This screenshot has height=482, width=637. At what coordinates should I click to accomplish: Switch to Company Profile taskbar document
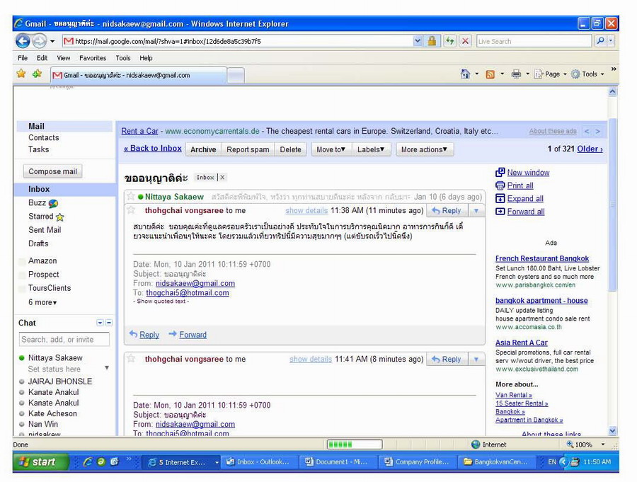coord(417,462)
